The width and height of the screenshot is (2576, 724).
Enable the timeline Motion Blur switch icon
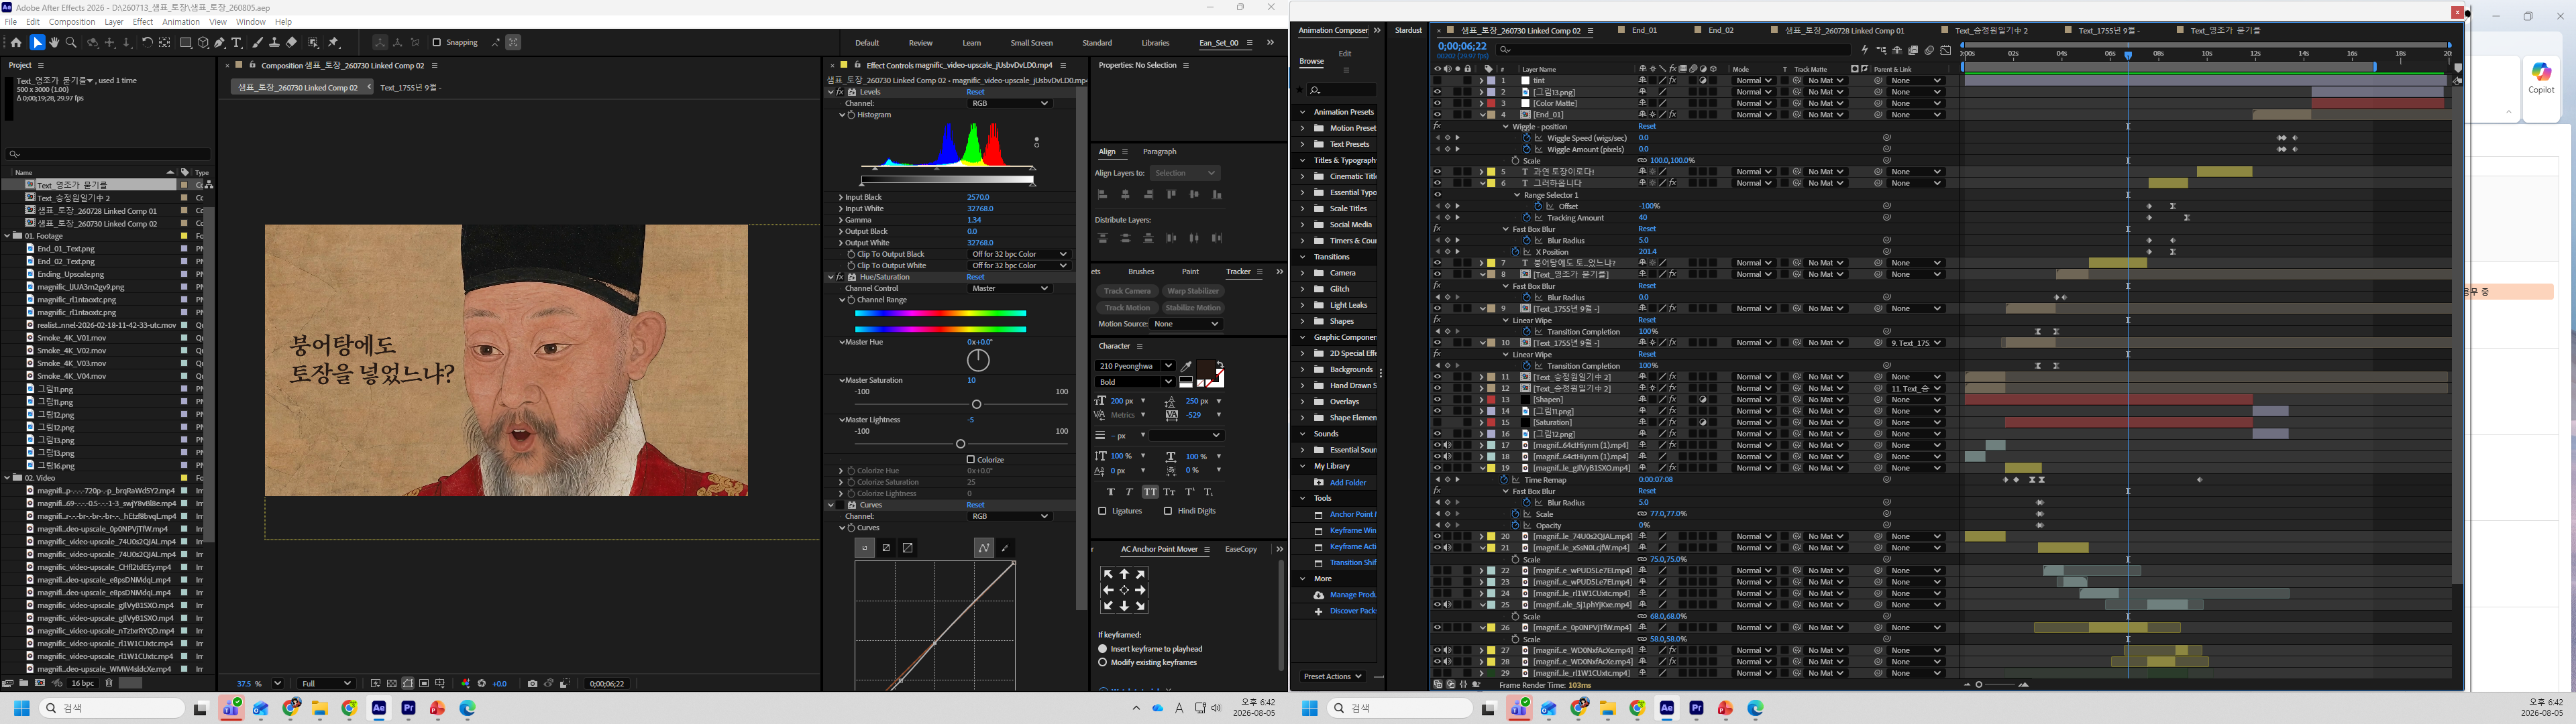pyautogui.click(x=1929, y=50)
